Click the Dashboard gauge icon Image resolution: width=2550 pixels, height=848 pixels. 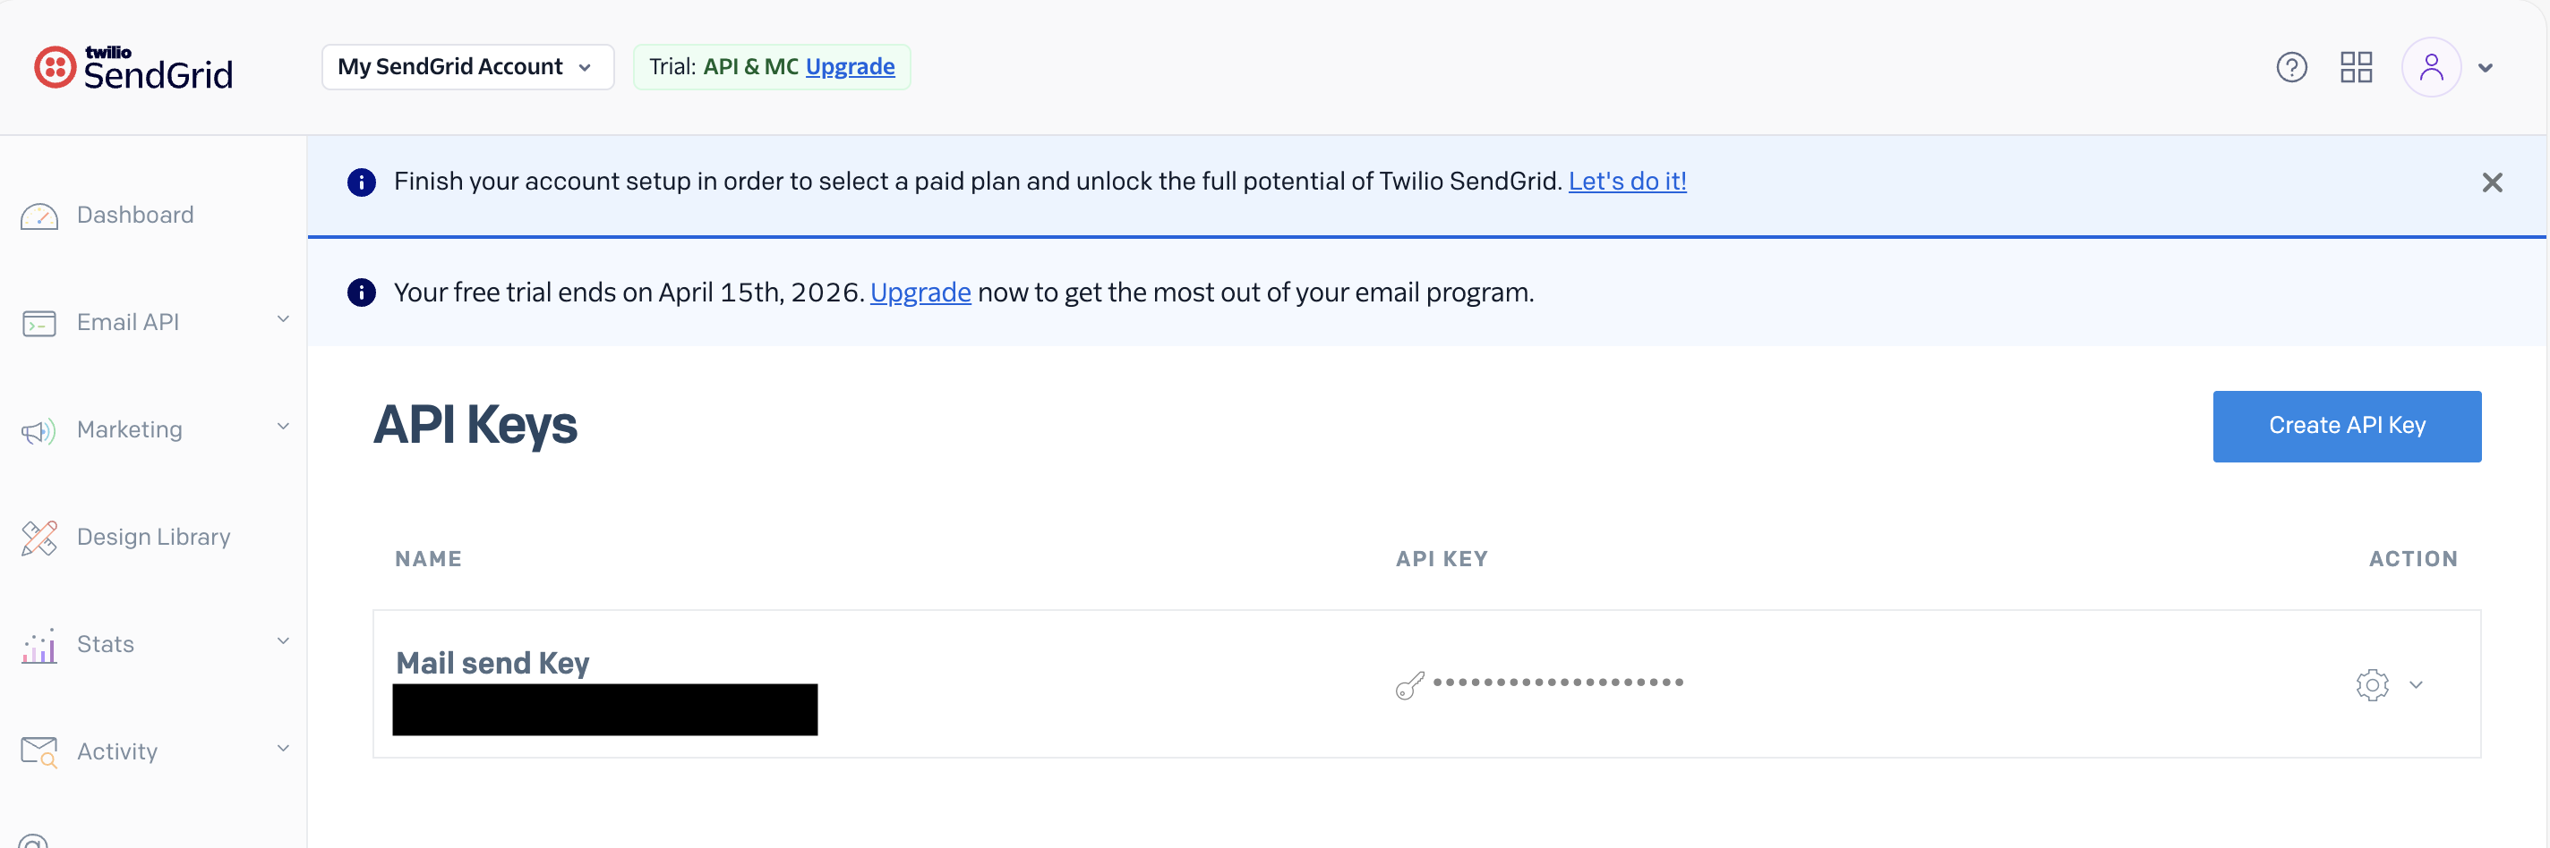click(x=39, y=216)
